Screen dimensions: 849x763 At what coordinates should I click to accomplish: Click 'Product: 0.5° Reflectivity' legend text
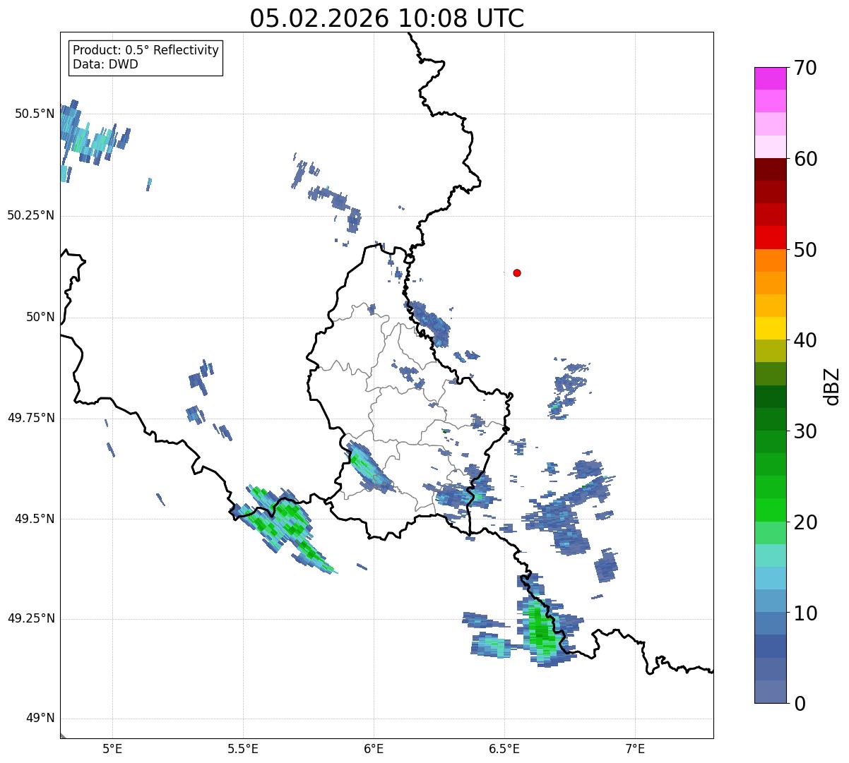tap(146, 50)
